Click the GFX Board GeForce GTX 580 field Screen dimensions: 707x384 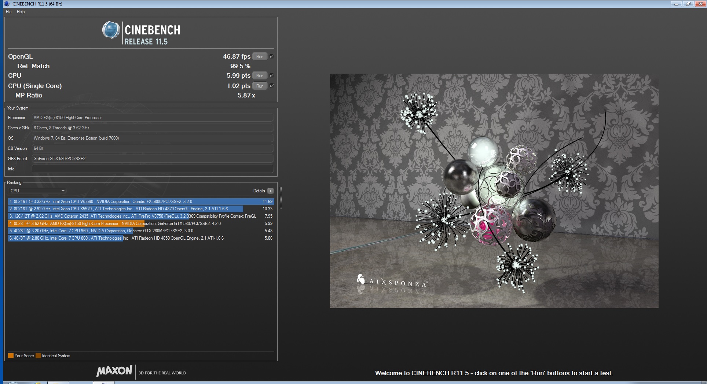click(x=153, y=159)
